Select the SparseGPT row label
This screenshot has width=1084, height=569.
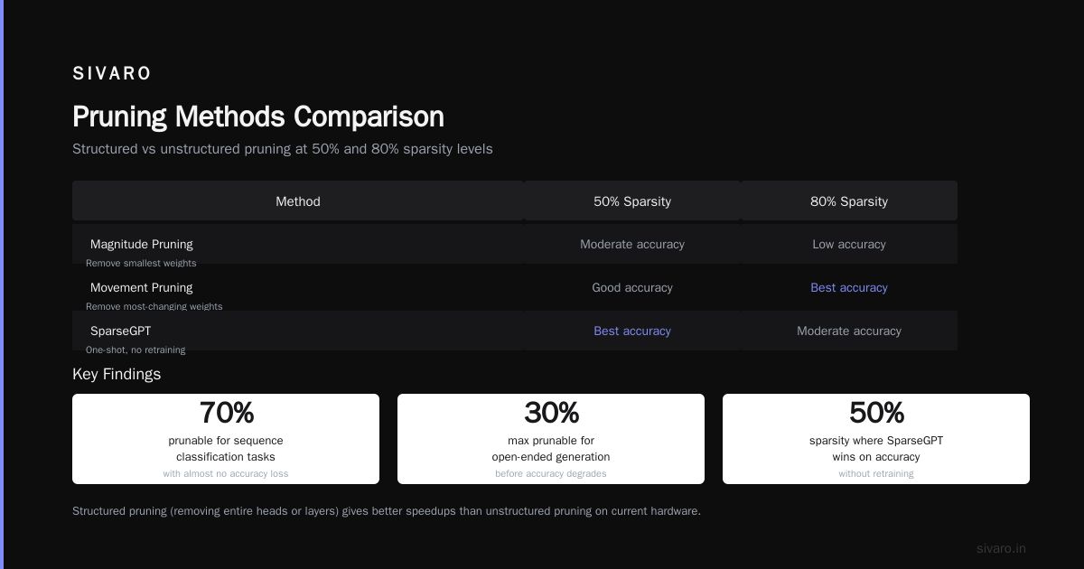coord(121,331)
